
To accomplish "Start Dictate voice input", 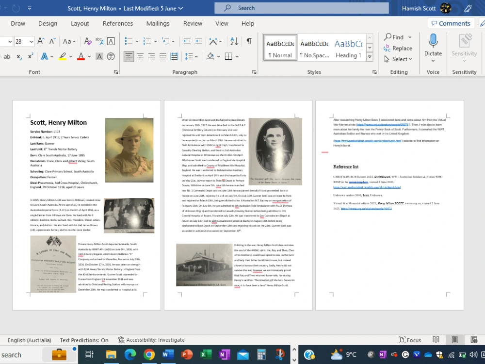I will pos(433,45).
